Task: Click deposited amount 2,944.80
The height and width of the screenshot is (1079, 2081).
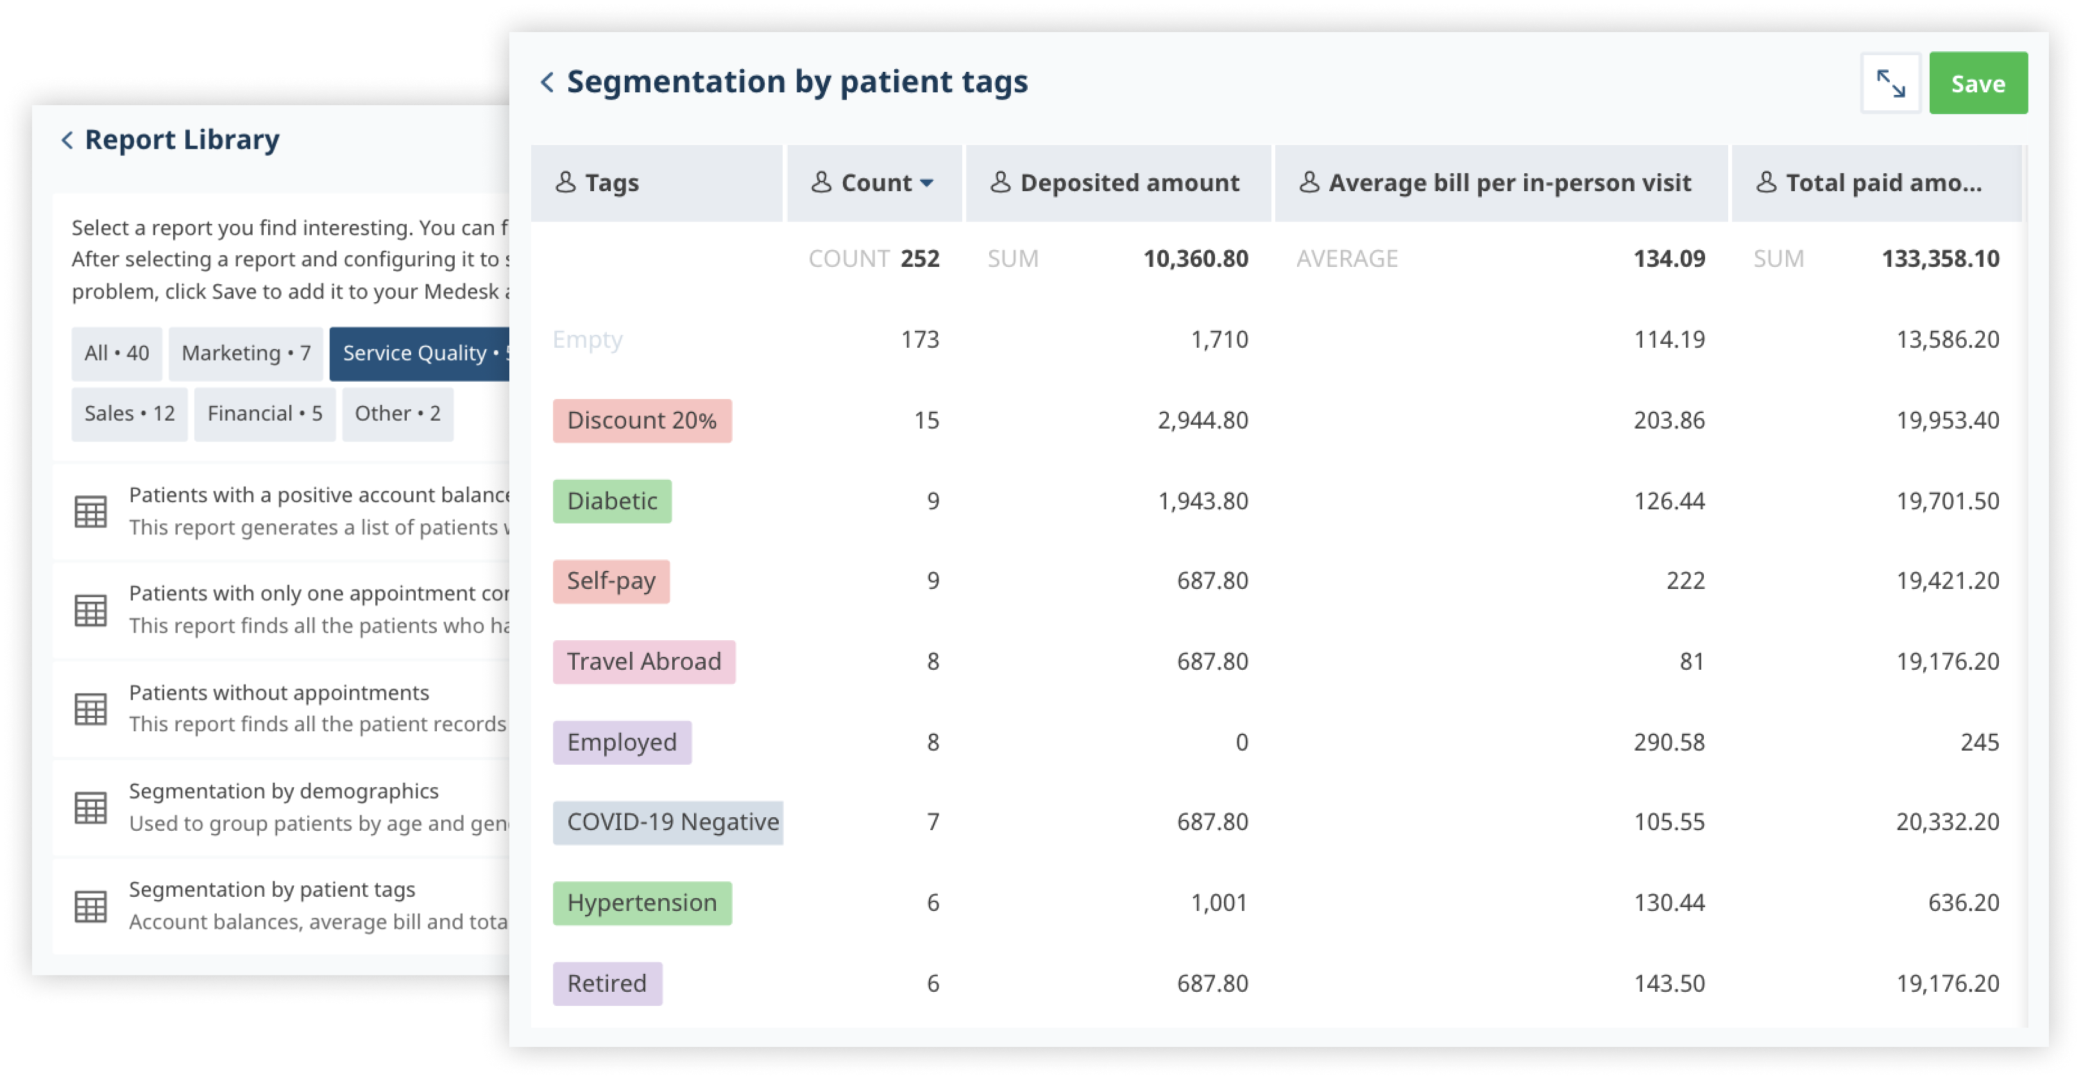Action: [x=1203, y=420]
